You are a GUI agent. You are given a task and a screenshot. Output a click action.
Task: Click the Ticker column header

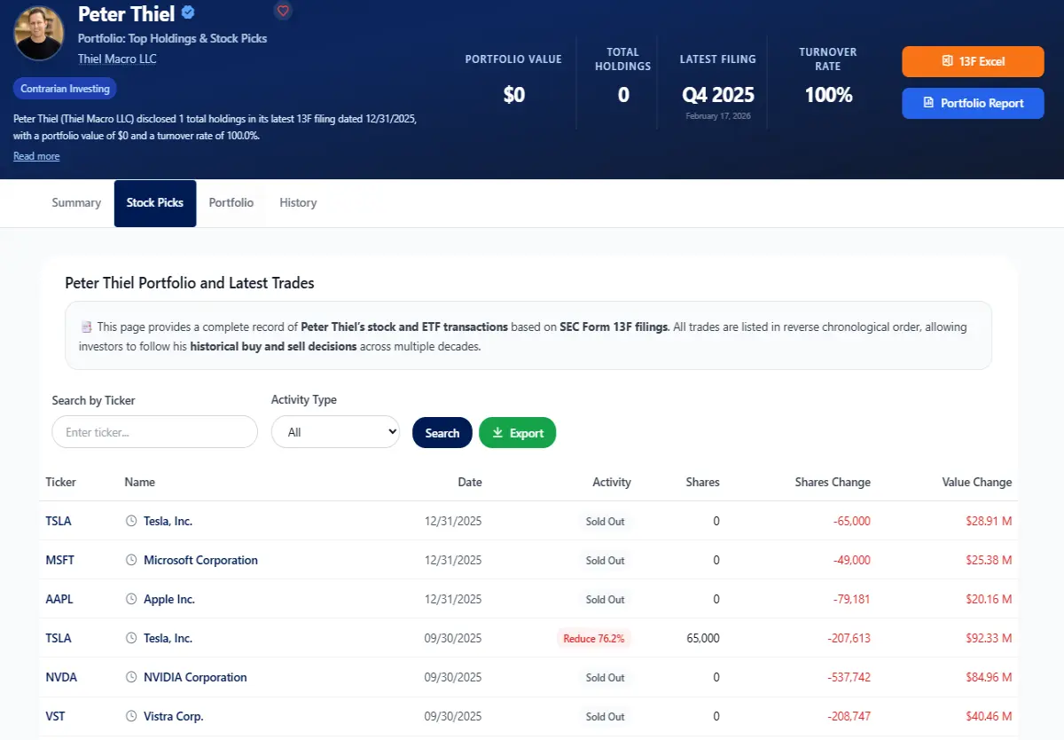click(x=61, y=482)
